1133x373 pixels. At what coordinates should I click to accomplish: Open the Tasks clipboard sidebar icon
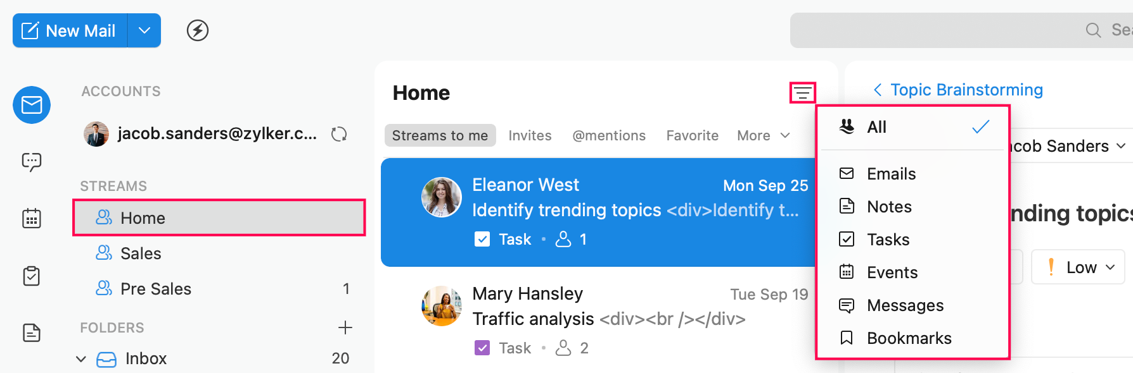pyautogui.click(x=32, y=276)
